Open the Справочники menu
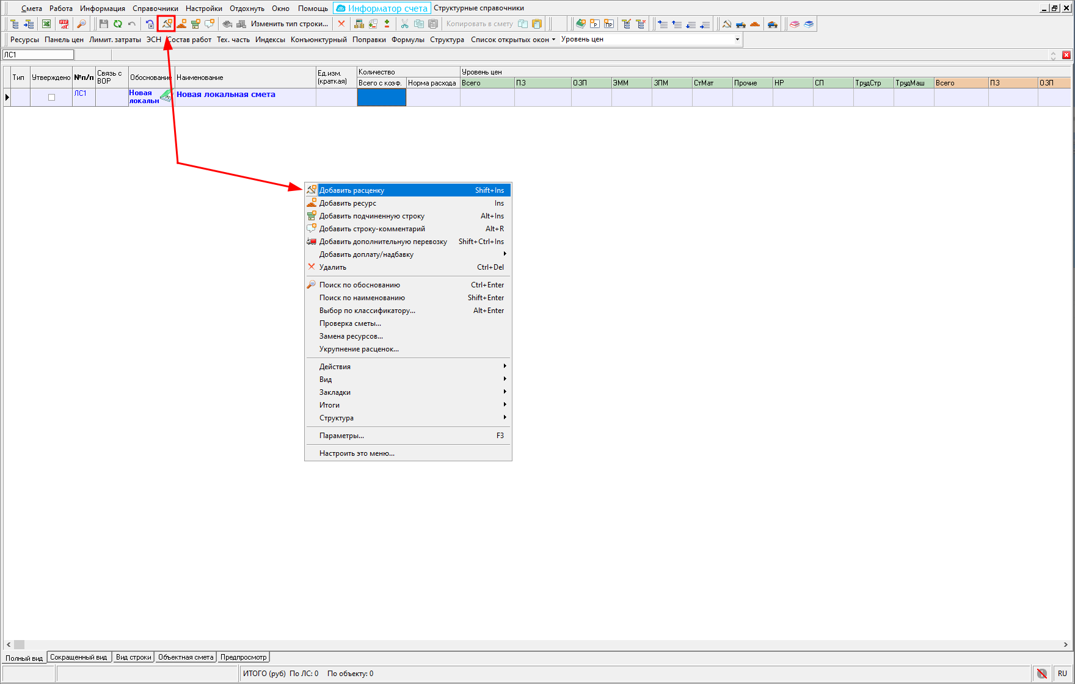Screen dimensions: 1075x684 pyautogui.click(x=155, y=9)
